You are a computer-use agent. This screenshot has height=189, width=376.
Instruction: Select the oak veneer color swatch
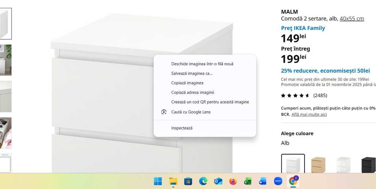click(x=318, y=165)
